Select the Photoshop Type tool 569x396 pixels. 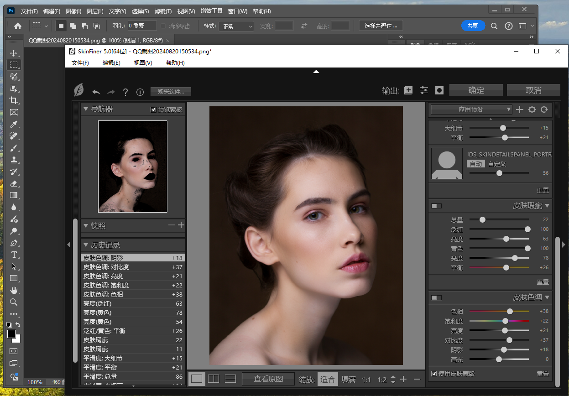tap(14, 255)
